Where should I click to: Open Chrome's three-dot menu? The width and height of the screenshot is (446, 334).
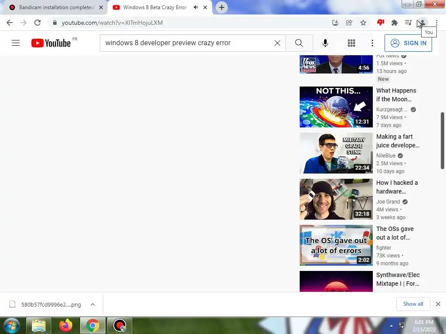point(436,23)
